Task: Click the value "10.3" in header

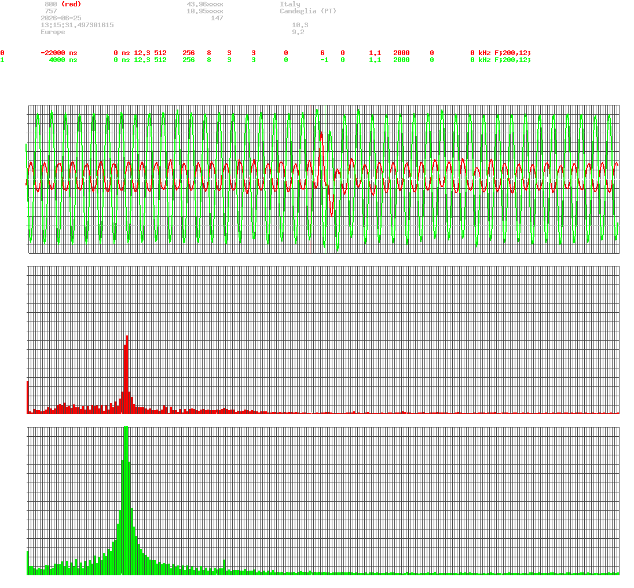Action: click(300, 25)
